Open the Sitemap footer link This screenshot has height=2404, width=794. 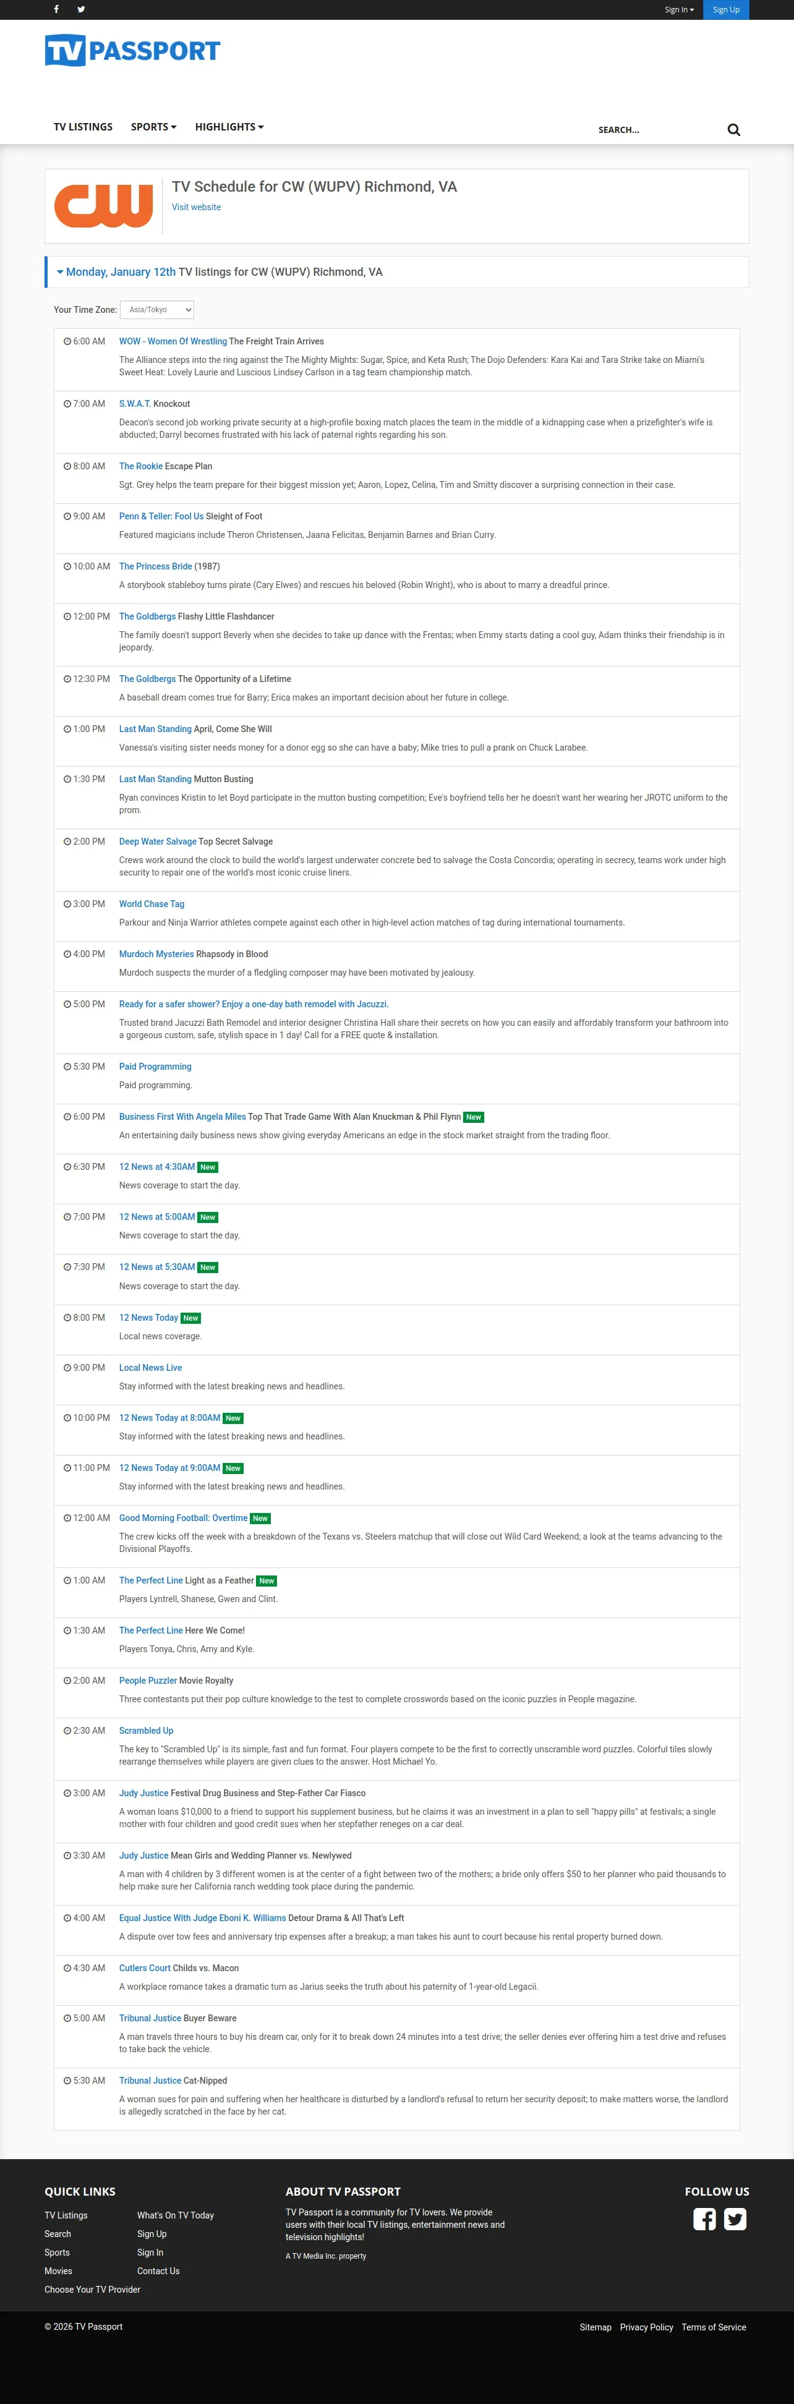tap(595, 2327)
